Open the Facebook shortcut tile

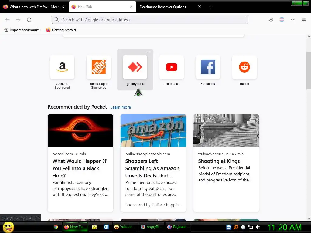click(x=208, y=67)
